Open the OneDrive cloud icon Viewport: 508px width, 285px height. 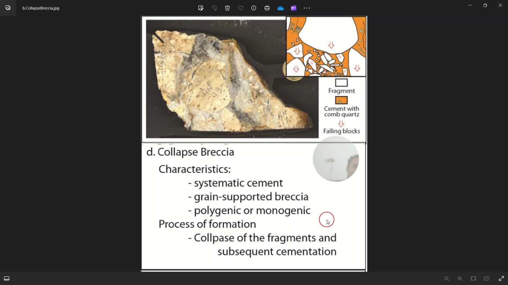(280, 8)
